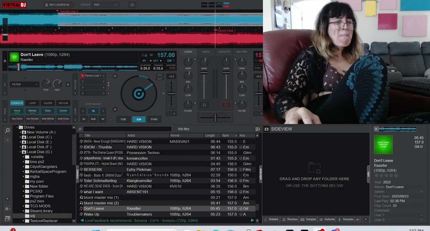Click the red headphone cue for right channel

pyautogui.click(x=226, y=105)
